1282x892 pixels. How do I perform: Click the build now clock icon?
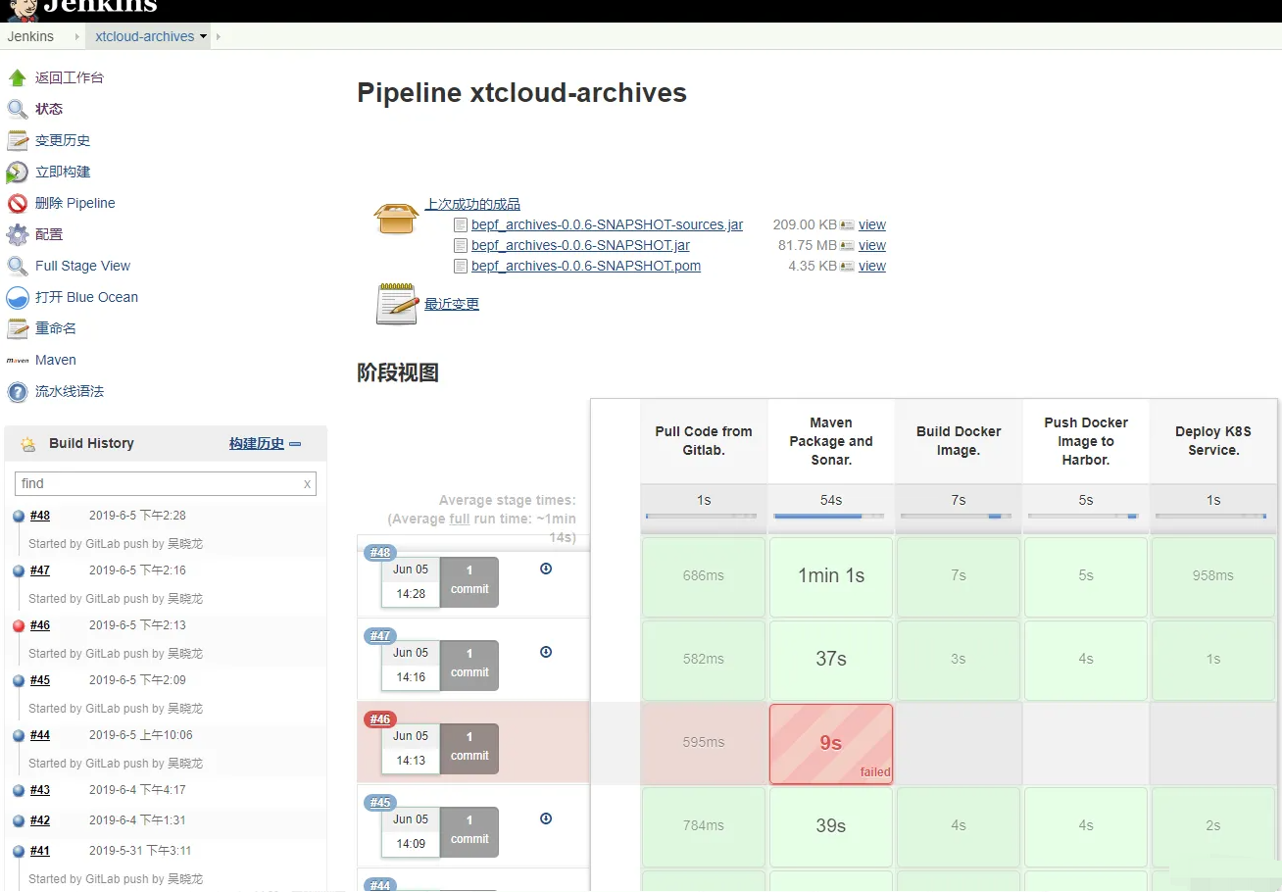click(17, 173)
